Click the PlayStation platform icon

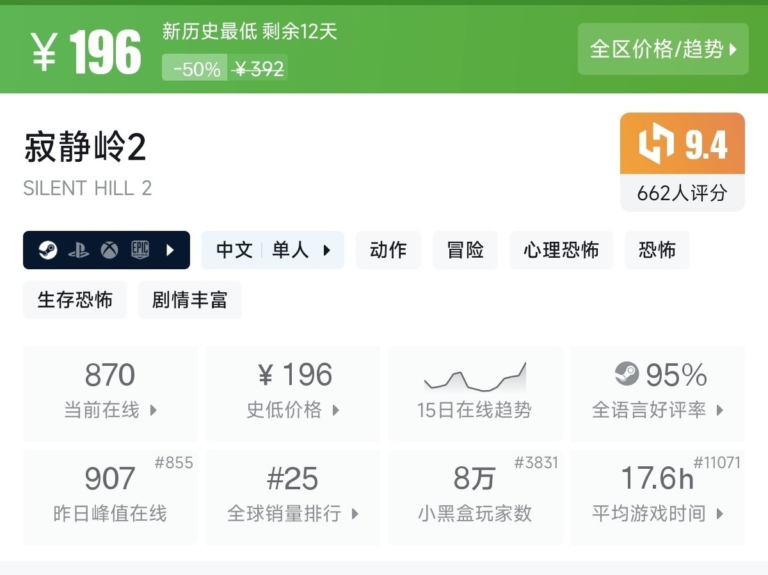pos(78,250)
